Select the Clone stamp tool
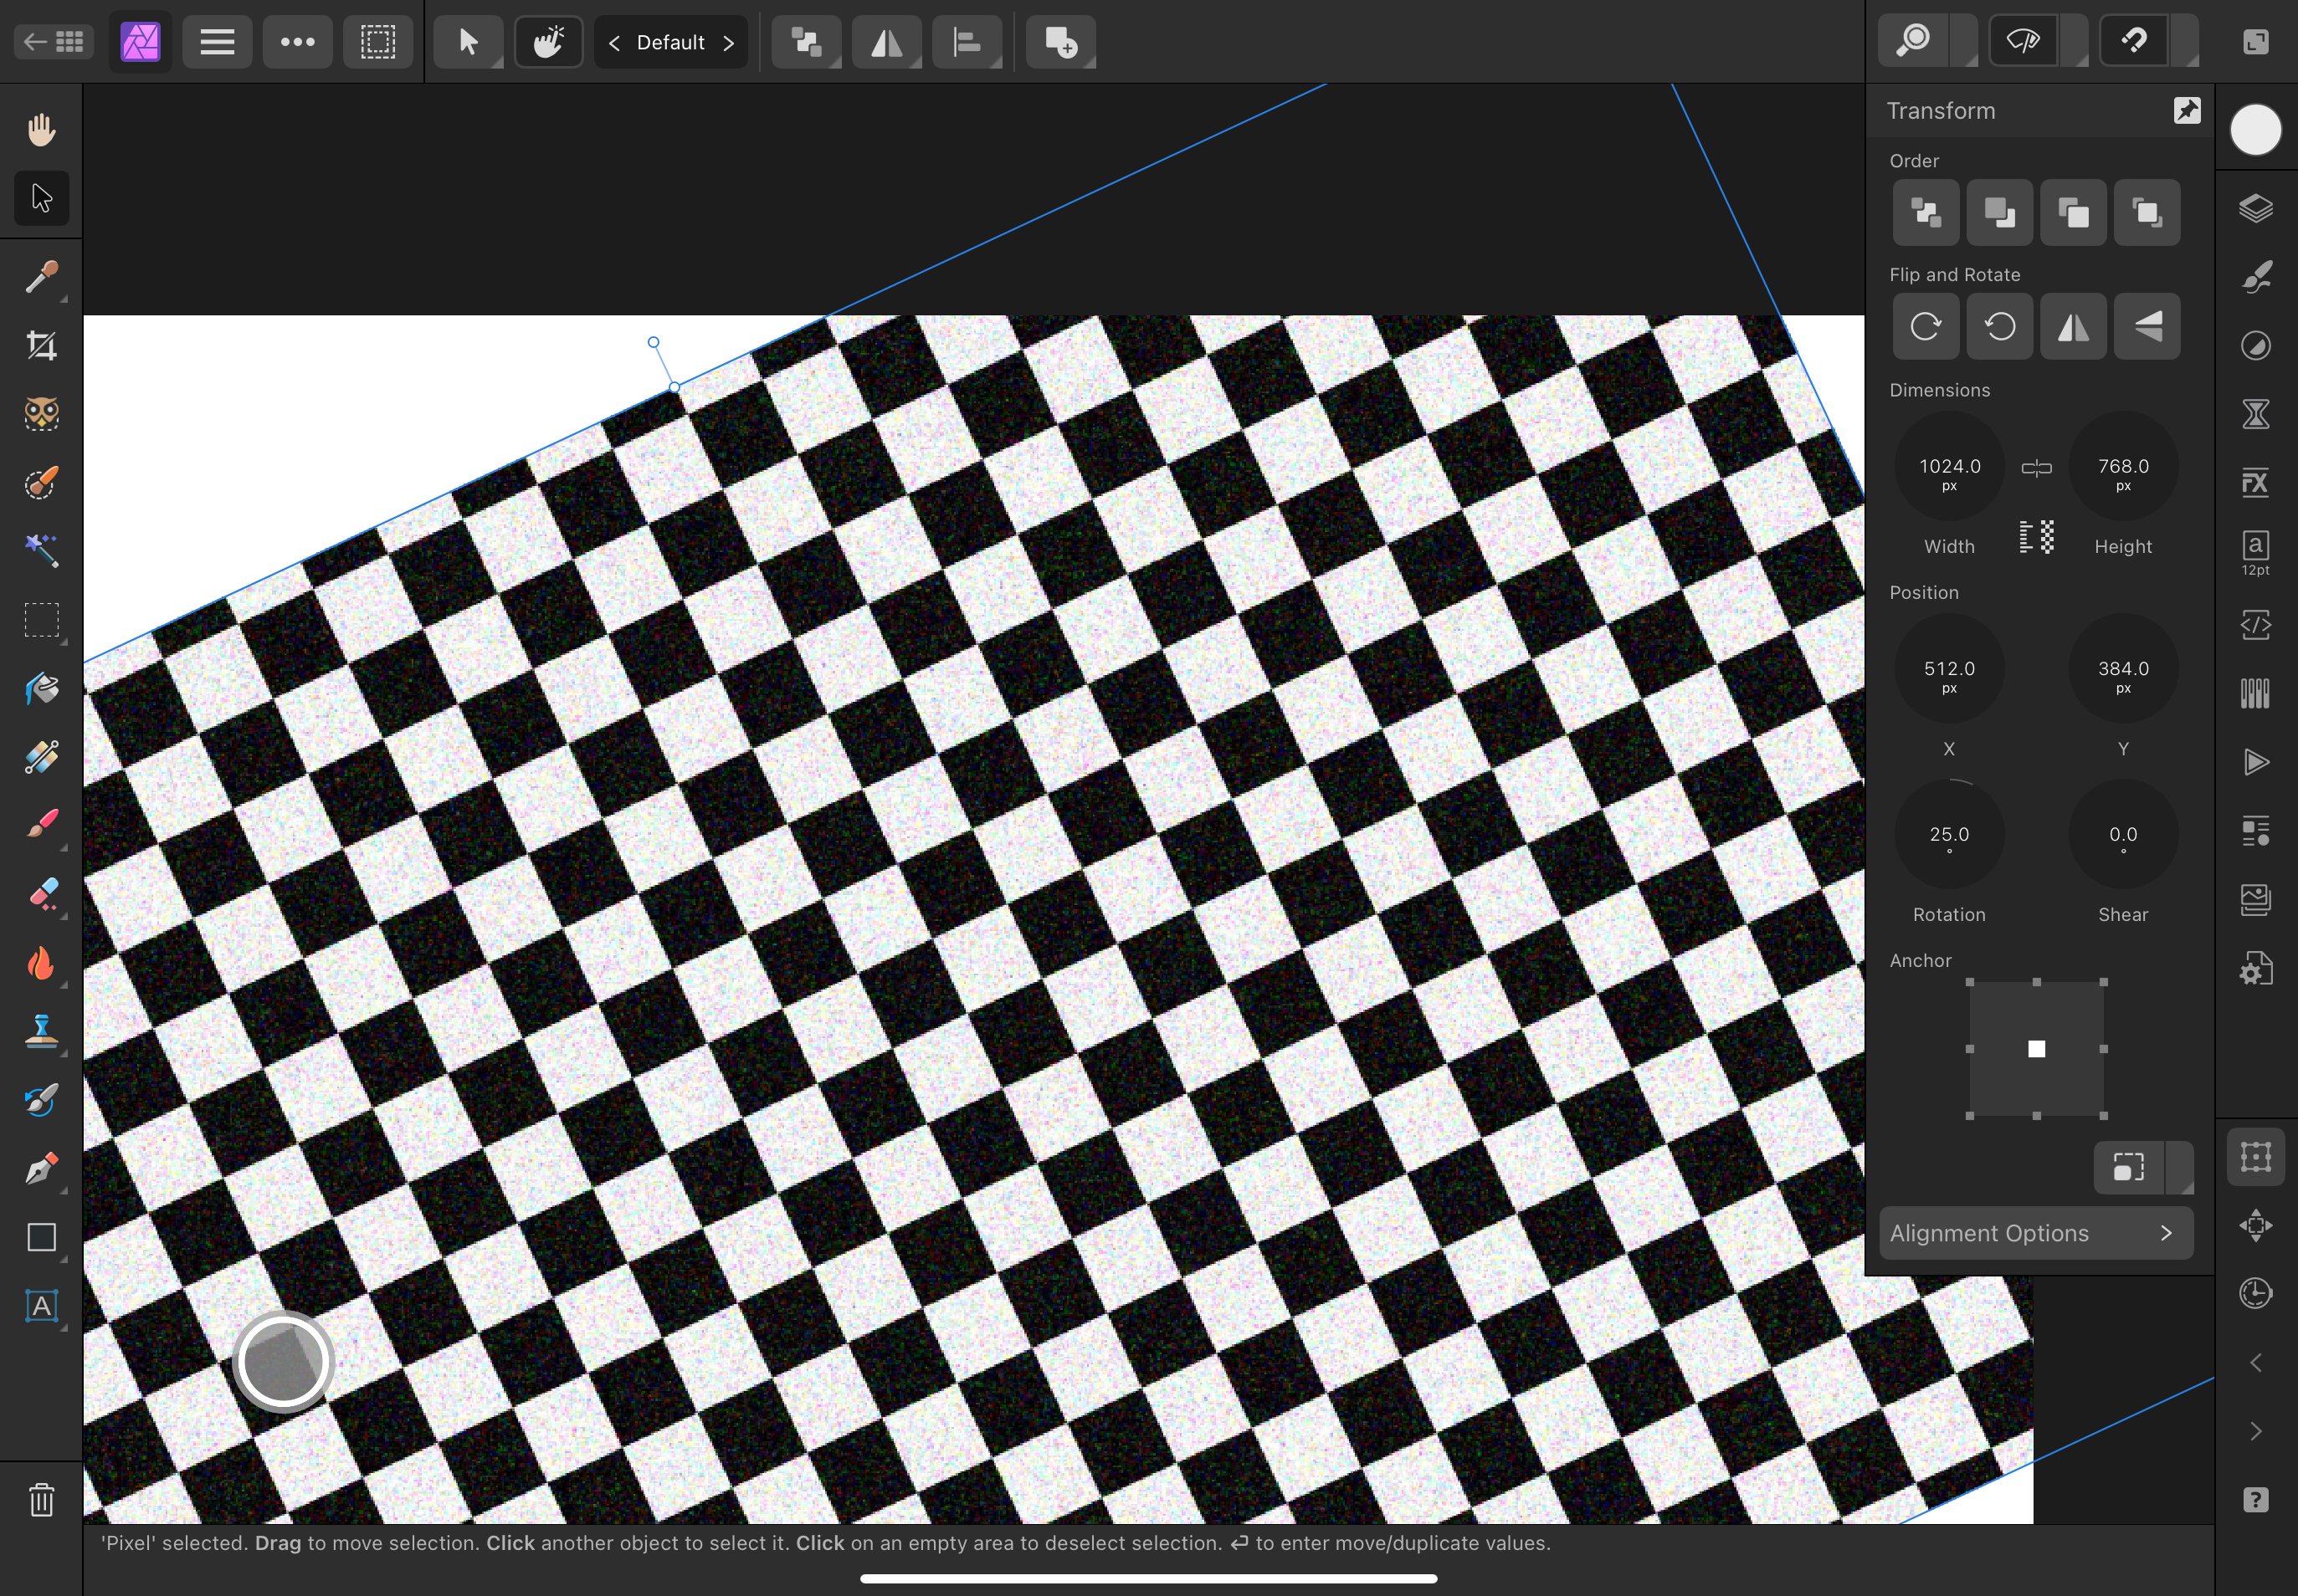The image size is (2298, 1596). point(41,1031)
